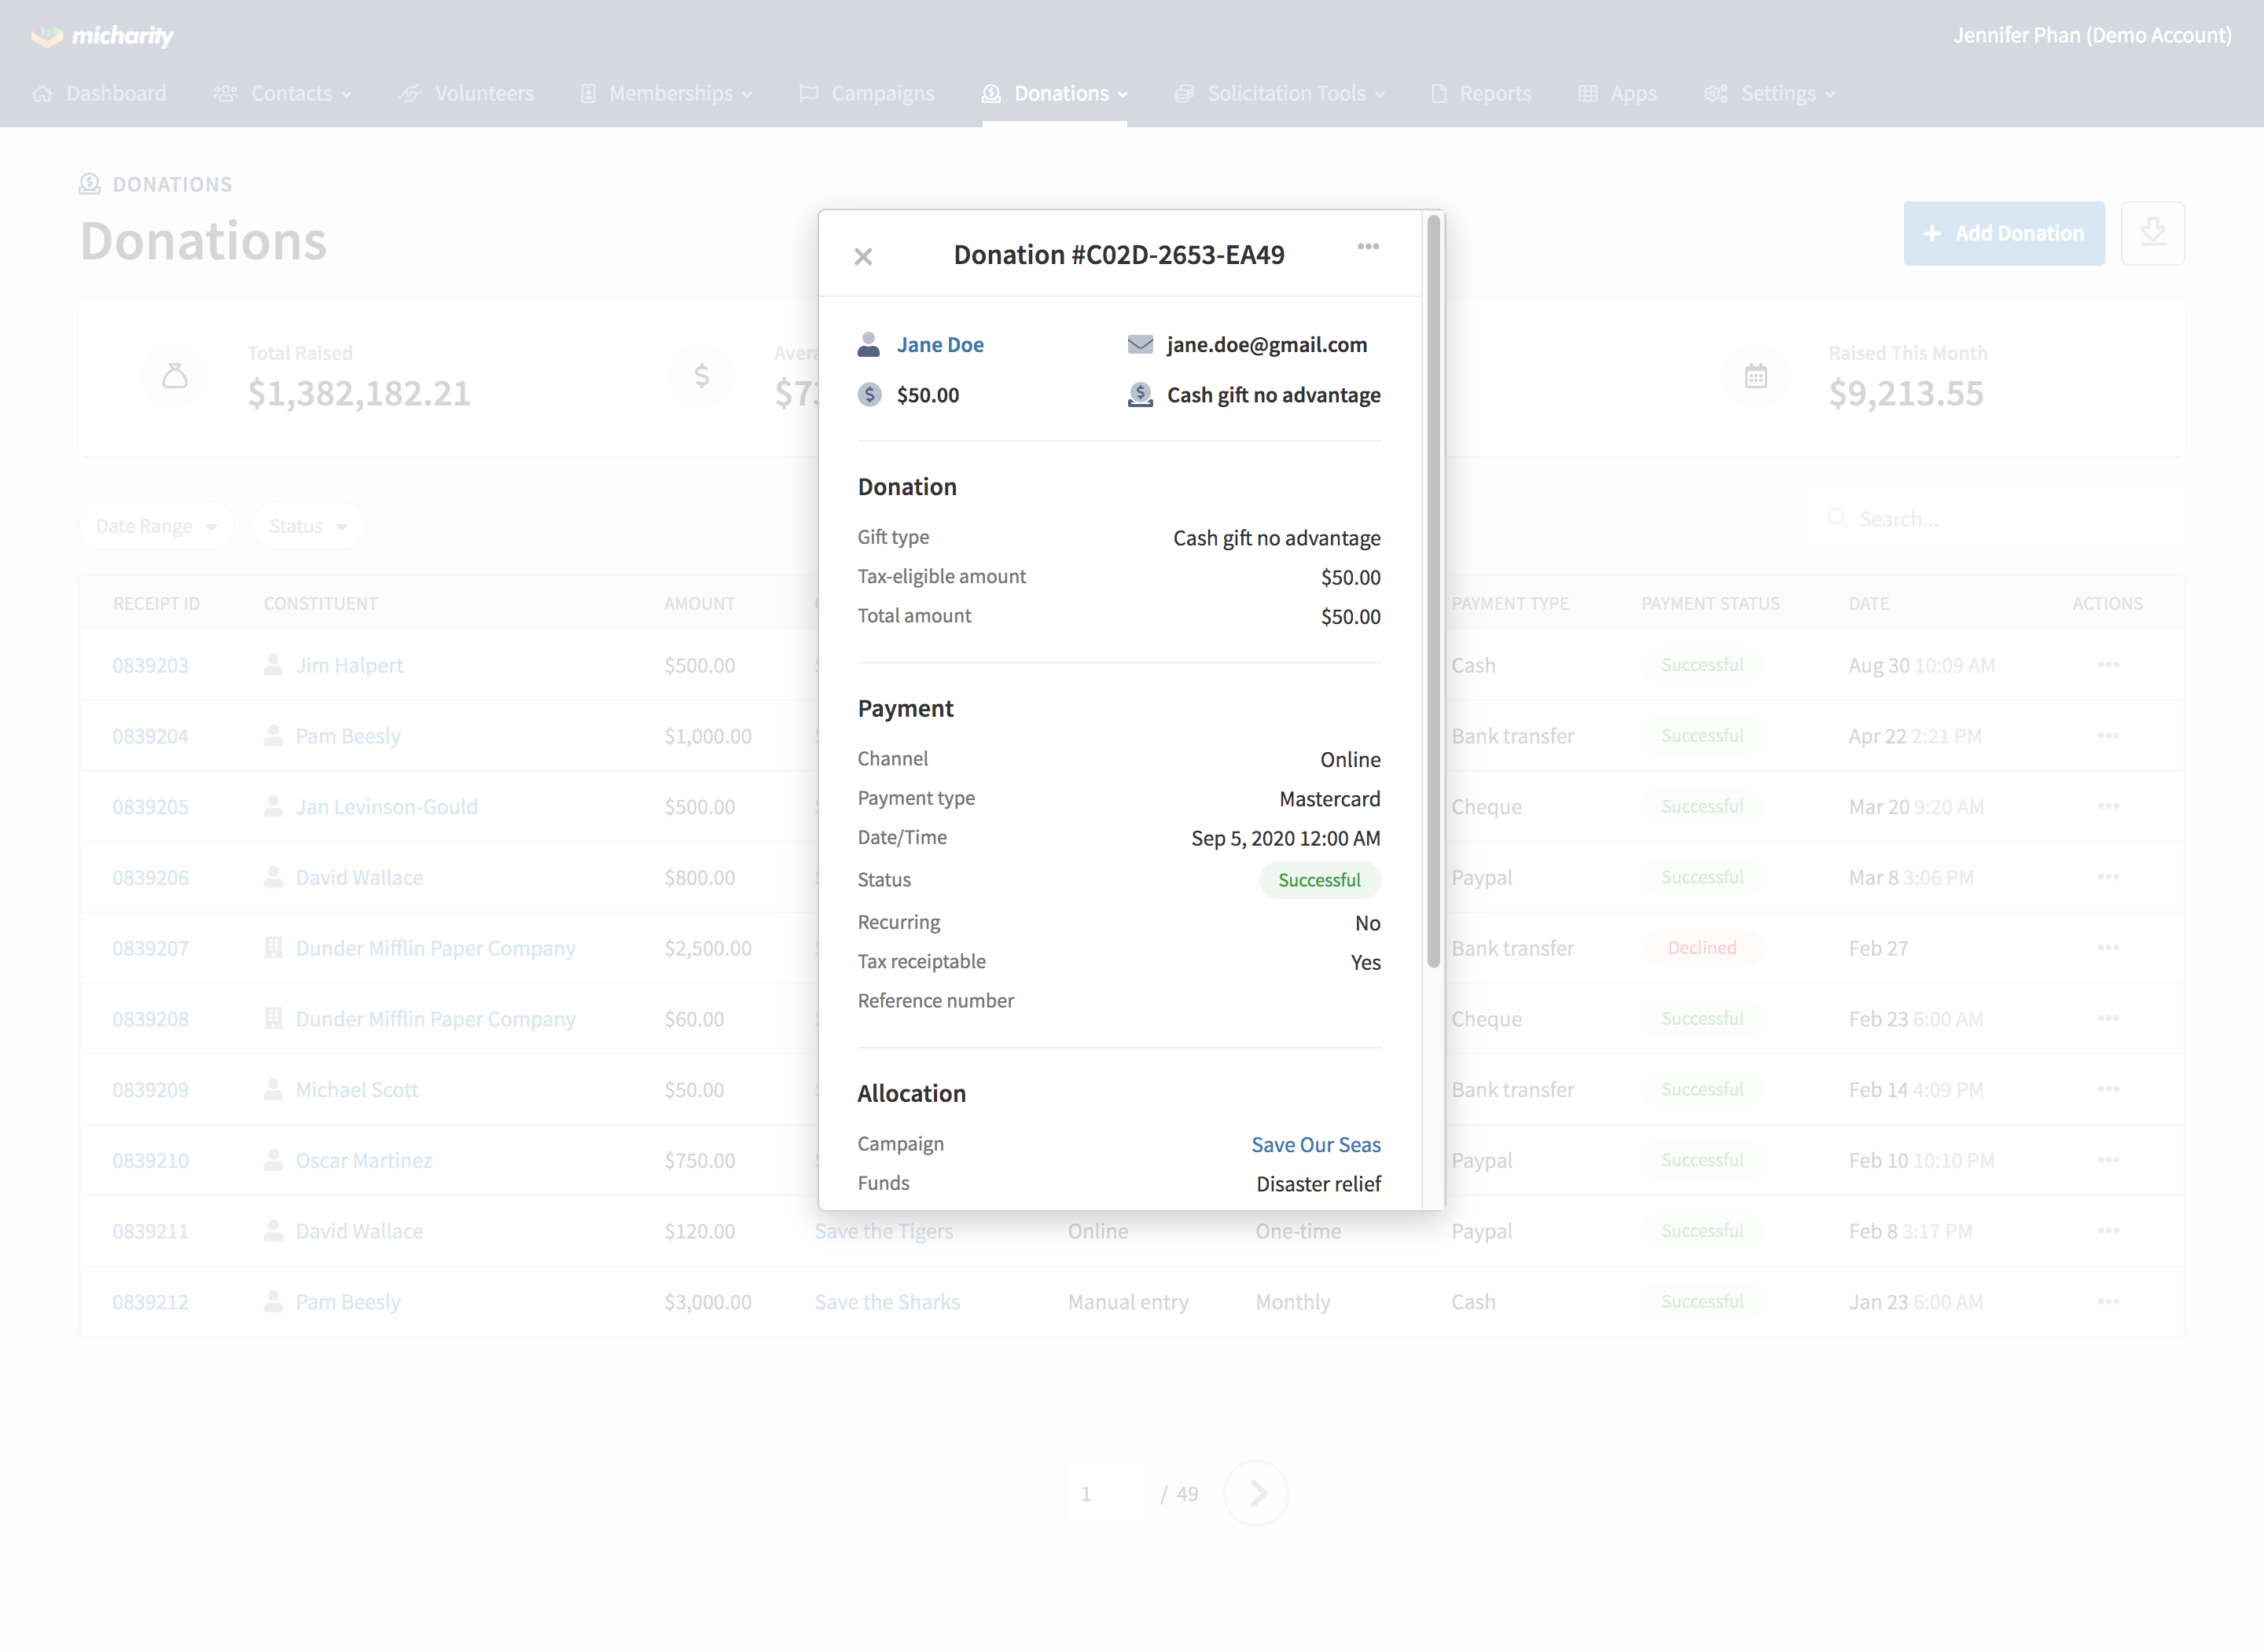Click the average donation dollar icon

pos(702,376)
